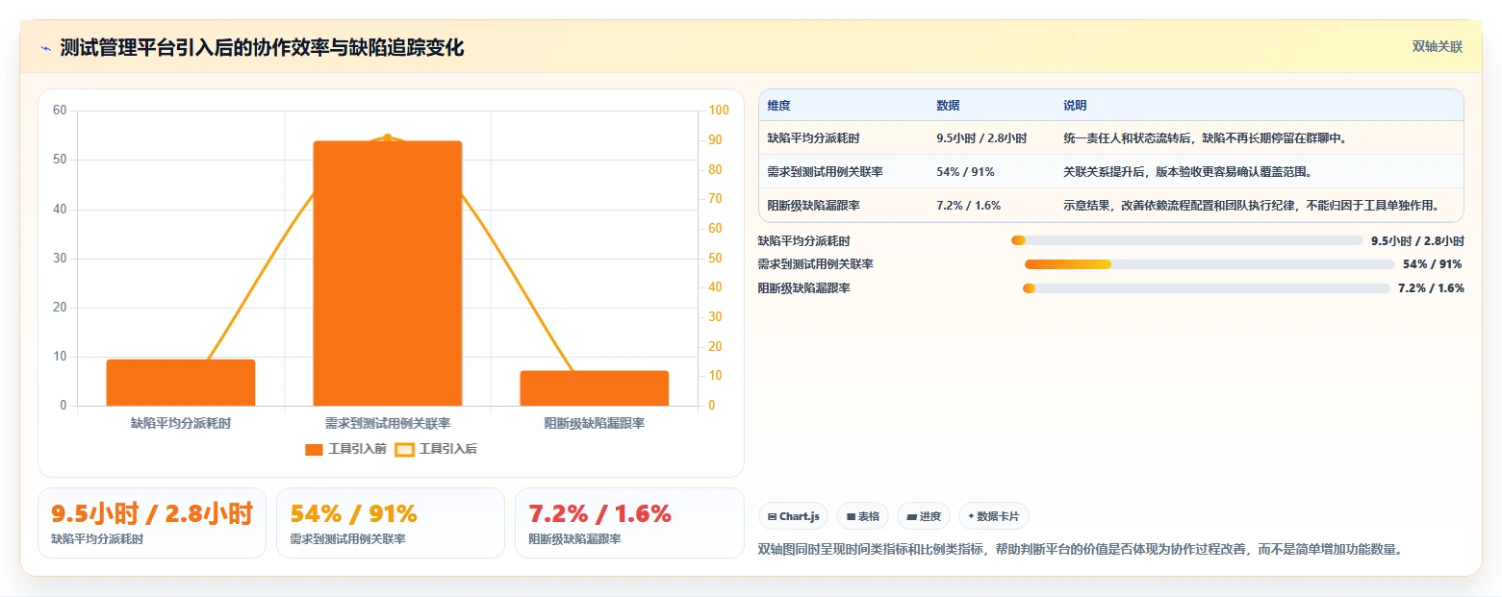Click the left axis tick label 60
This screenshot has height=597, width=1502.
tap(60, 111)
